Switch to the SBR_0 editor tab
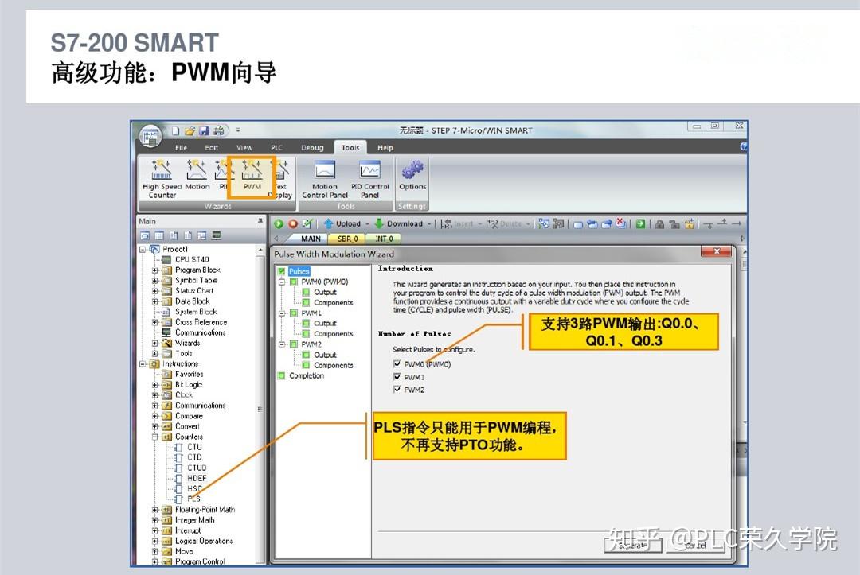Viewport: 860px width, 575px height. tap(347, 239)
